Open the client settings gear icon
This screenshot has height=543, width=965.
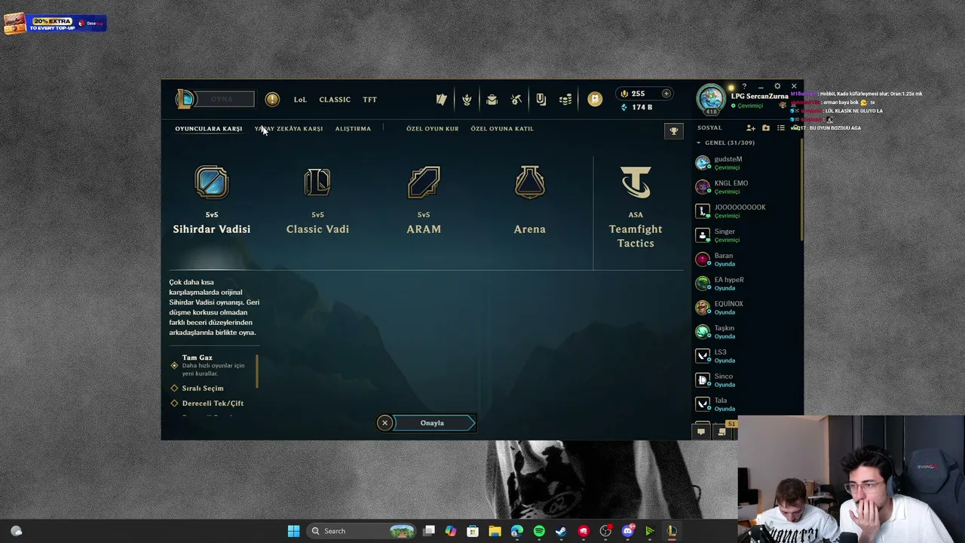click(777, 86)
